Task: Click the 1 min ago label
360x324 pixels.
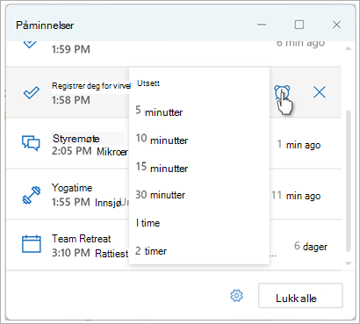Action: [299, 145]
